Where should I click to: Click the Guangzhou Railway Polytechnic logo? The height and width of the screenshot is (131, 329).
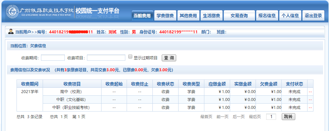coord(40,12)
